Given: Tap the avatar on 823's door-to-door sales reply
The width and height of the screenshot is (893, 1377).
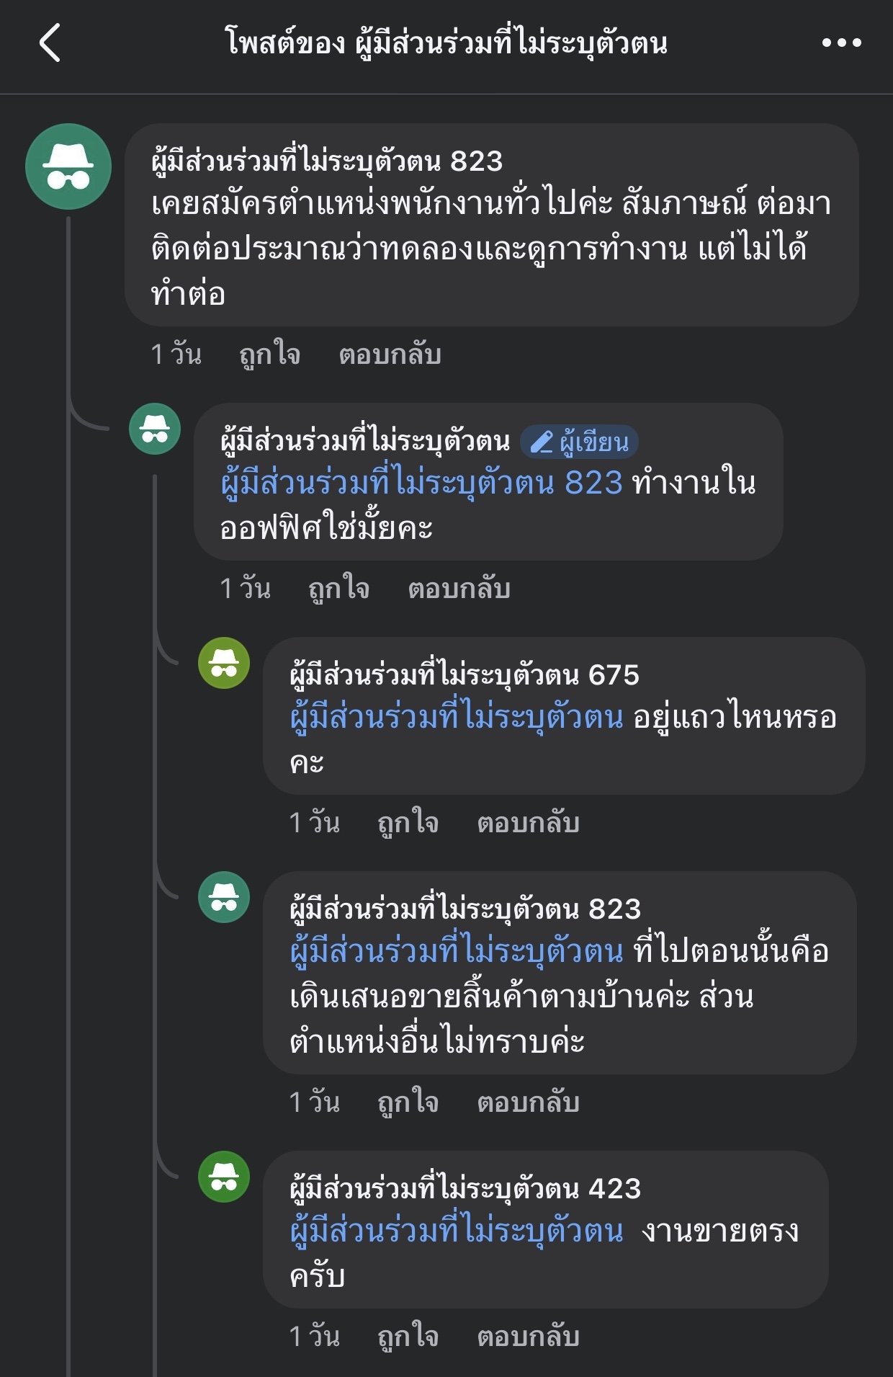Looking at the screenshot, I should point(224,897).
